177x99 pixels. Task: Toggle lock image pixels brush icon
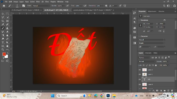click(147, 65)
